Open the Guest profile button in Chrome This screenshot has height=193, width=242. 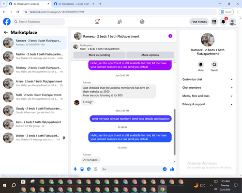[x=226, y=12]
